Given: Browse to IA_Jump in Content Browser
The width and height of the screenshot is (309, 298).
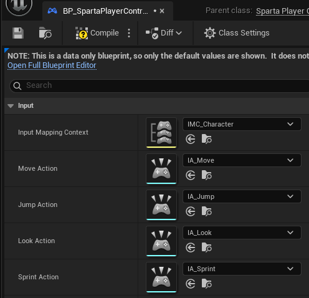Looking at the screenshot, I should [x=206, y=211].
